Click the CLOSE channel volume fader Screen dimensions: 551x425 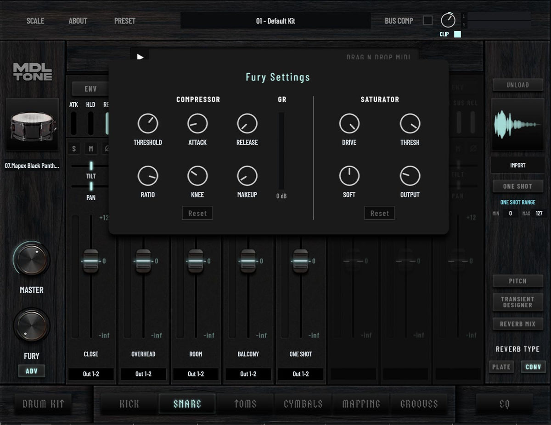(x=91, y=261)
